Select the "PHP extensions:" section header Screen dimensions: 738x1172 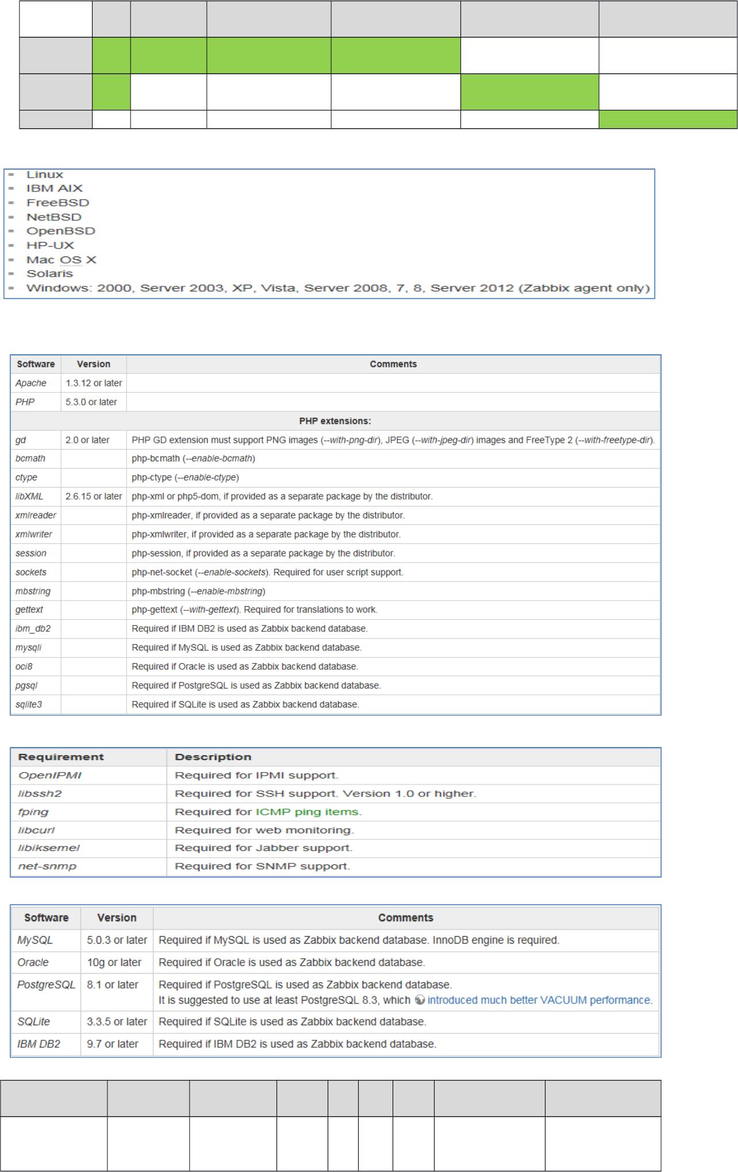point(336,421)
